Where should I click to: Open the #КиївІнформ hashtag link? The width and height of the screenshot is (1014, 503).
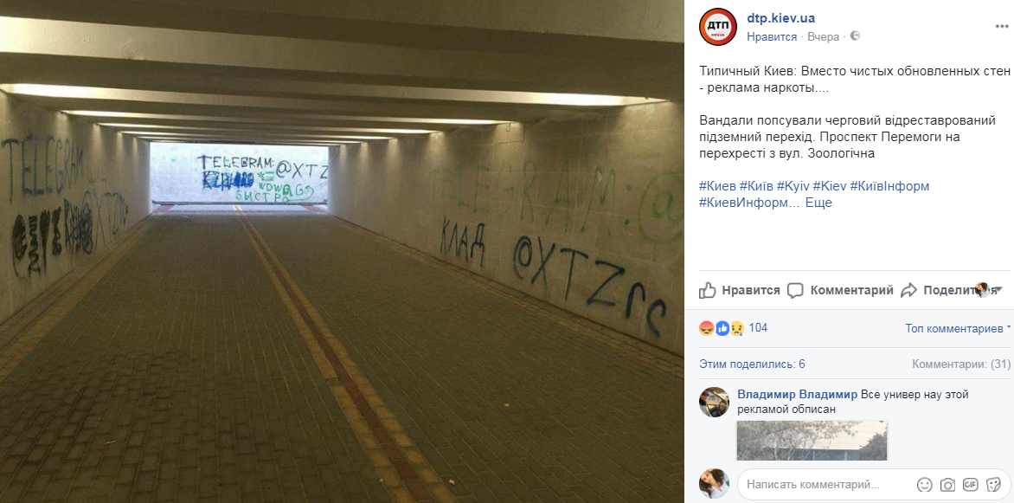click(x=889, y=186)
